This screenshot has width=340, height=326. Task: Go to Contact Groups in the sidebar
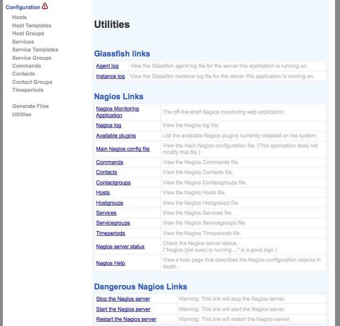pyautogui.click(x=32, y=82)
